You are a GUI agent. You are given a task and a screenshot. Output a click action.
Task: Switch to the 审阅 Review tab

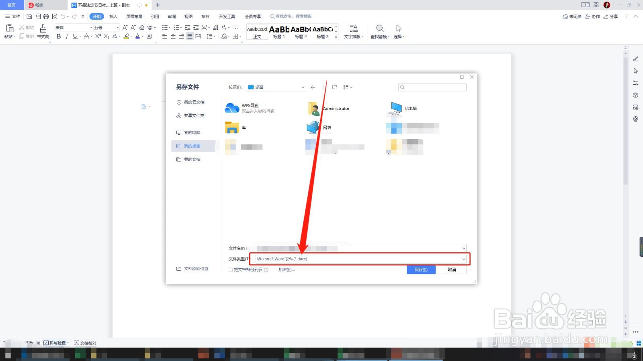click(x=172, y=16)
